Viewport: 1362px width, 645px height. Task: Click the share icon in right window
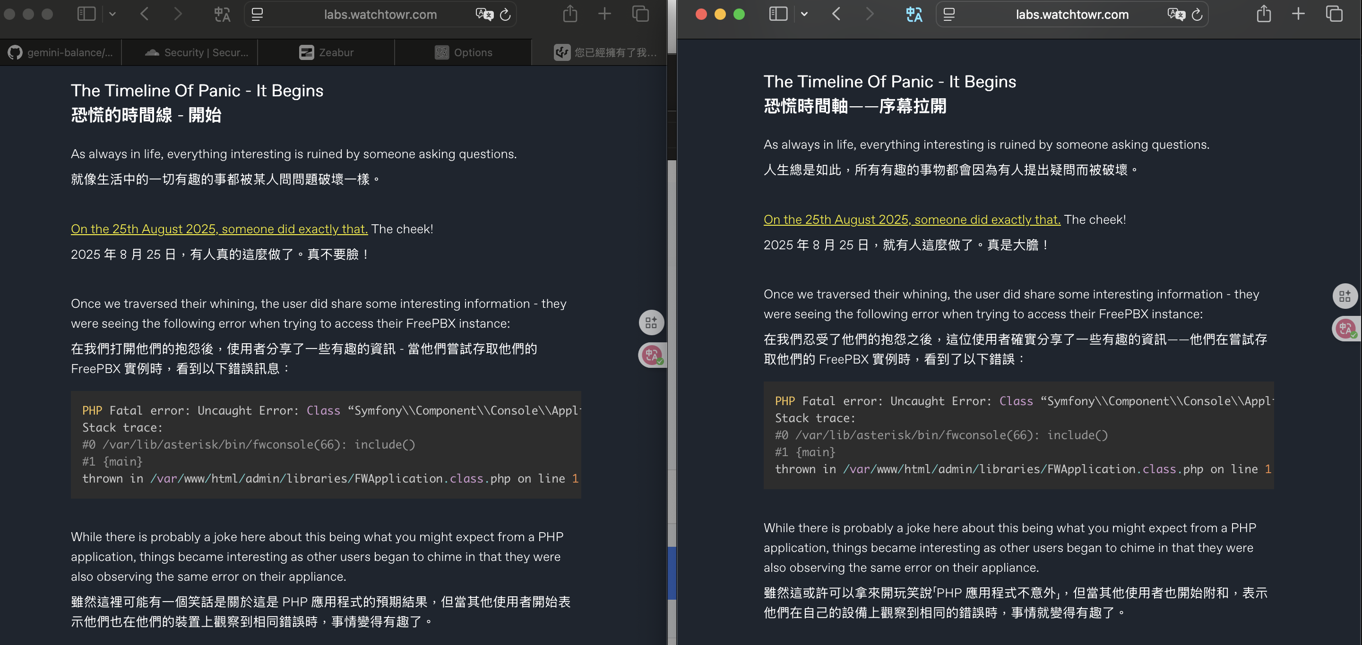[x=1264, y=14]
